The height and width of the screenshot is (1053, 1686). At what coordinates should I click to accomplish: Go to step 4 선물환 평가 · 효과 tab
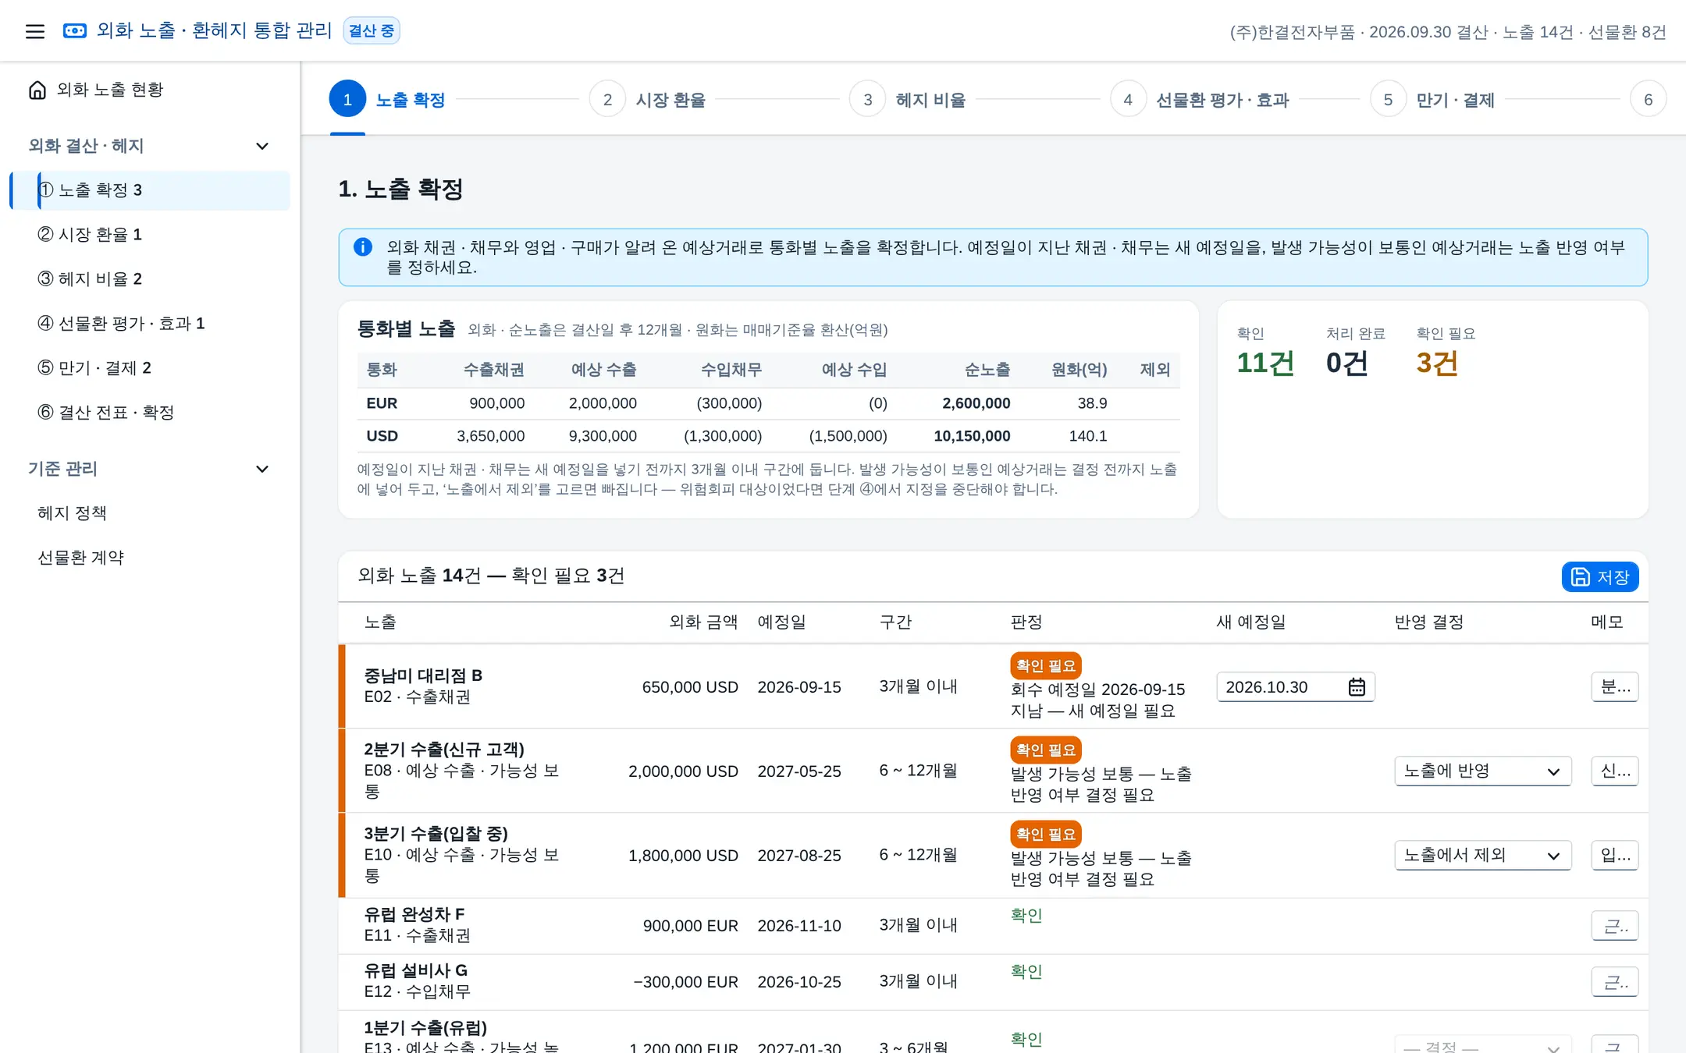pyautogui.click(x=1200, y=100)
